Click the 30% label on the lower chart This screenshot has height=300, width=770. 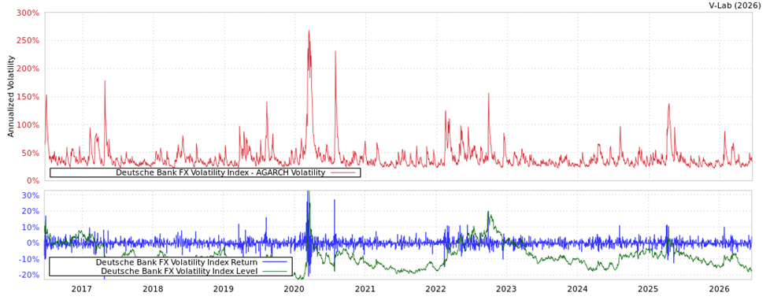30,195
